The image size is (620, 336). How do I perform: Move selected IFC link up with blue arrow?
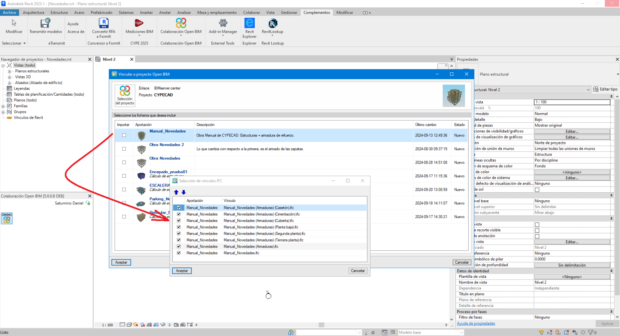tap(176, 192)
